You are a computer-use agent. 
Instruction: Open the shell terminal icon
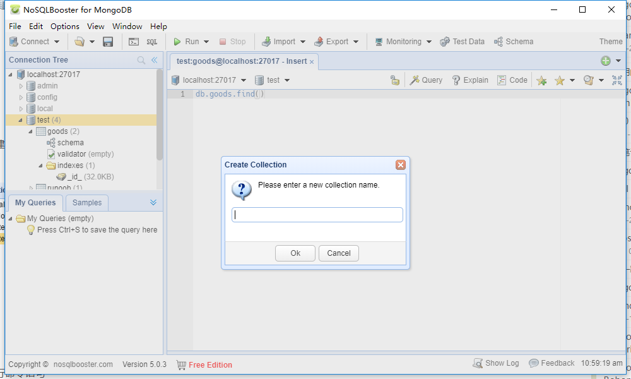point(134,42)
